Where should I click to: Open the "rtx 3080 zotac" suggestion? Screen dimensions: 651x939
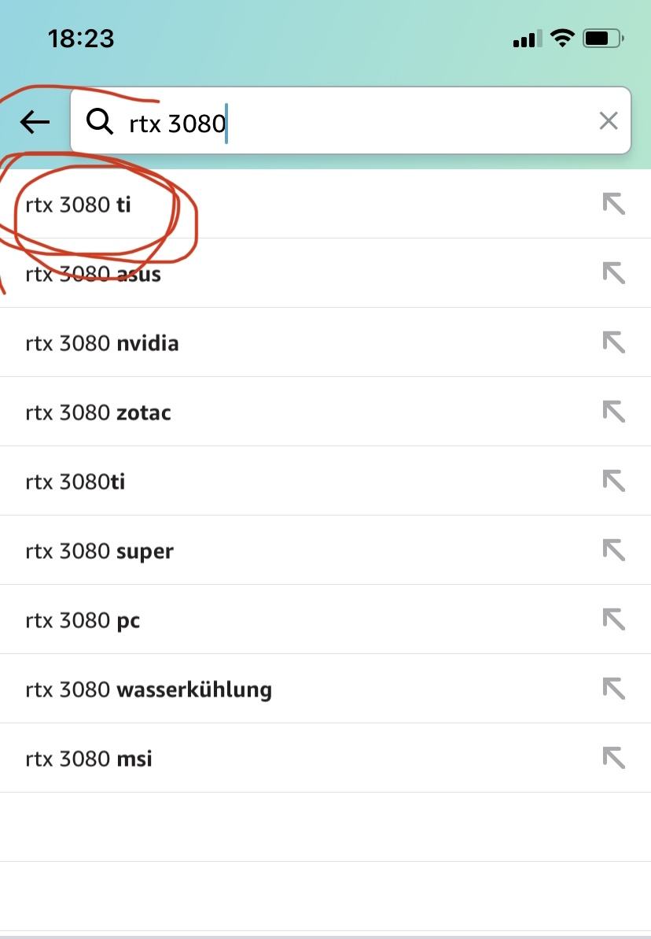click(x=98, y=413)
